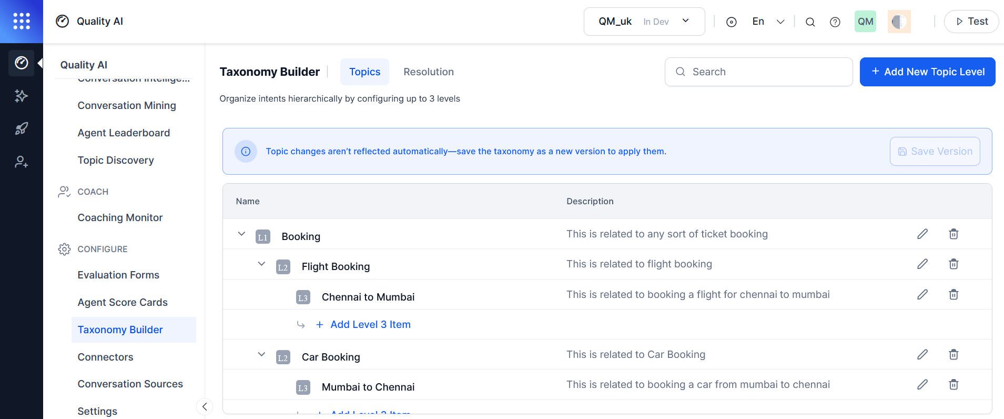Open the help question mark icon

tap(835, 22)
